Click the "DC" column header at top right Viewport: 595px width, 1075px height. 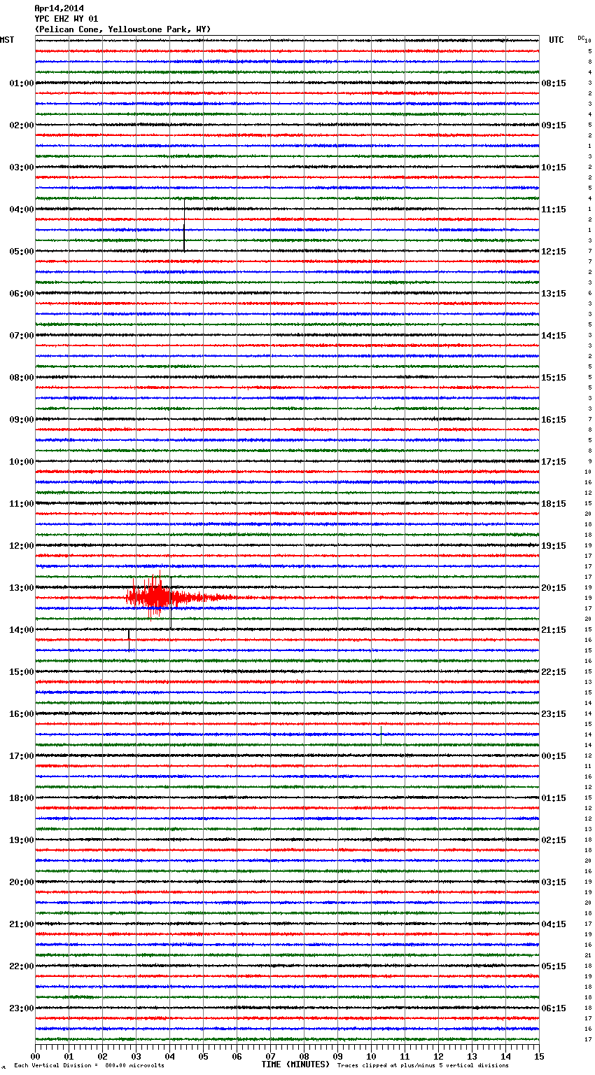point(581,38)
